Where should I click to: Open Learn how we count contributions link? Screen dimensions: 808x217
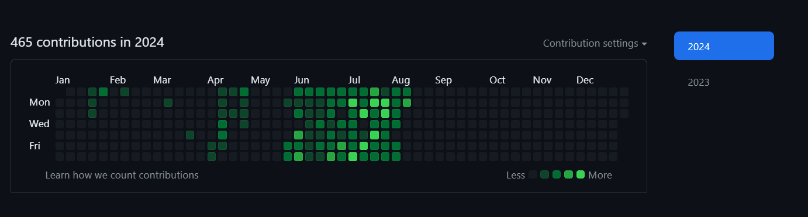point(122,174)
